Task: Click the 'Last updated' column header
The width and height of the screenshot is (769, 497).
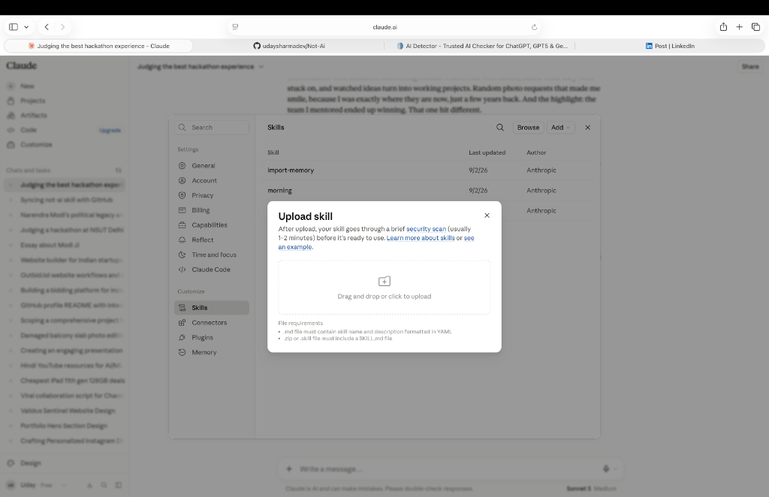Action: pyautogui.click(x=487, y=152)
